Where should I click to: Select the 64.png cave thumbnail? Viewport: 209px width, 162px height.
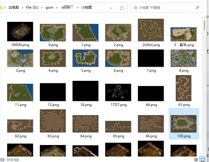[x=85, y=124]
